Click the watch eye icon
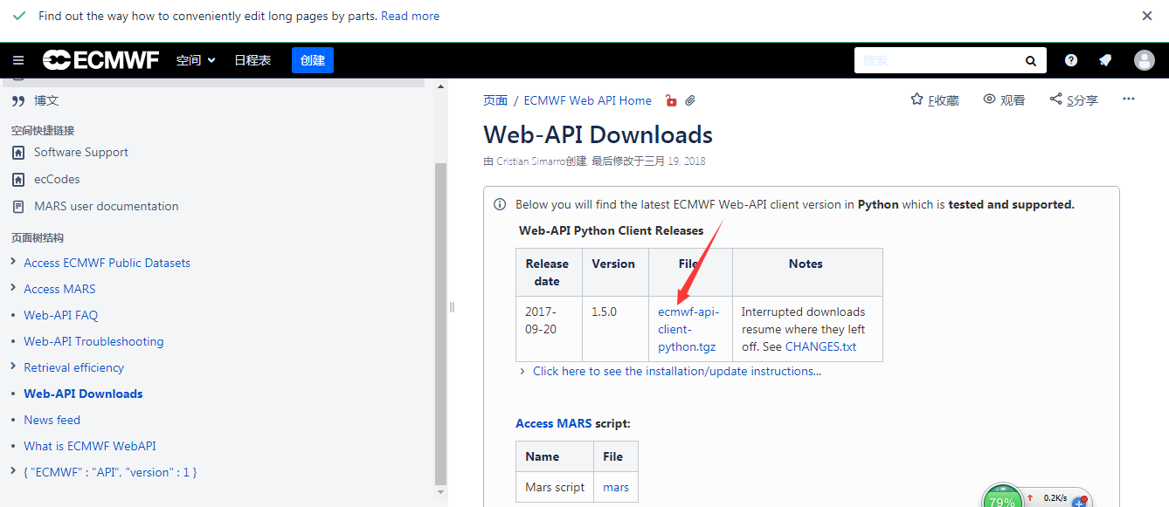The width and height of the screenshot is (1169, 507). [x=990, y=99]
